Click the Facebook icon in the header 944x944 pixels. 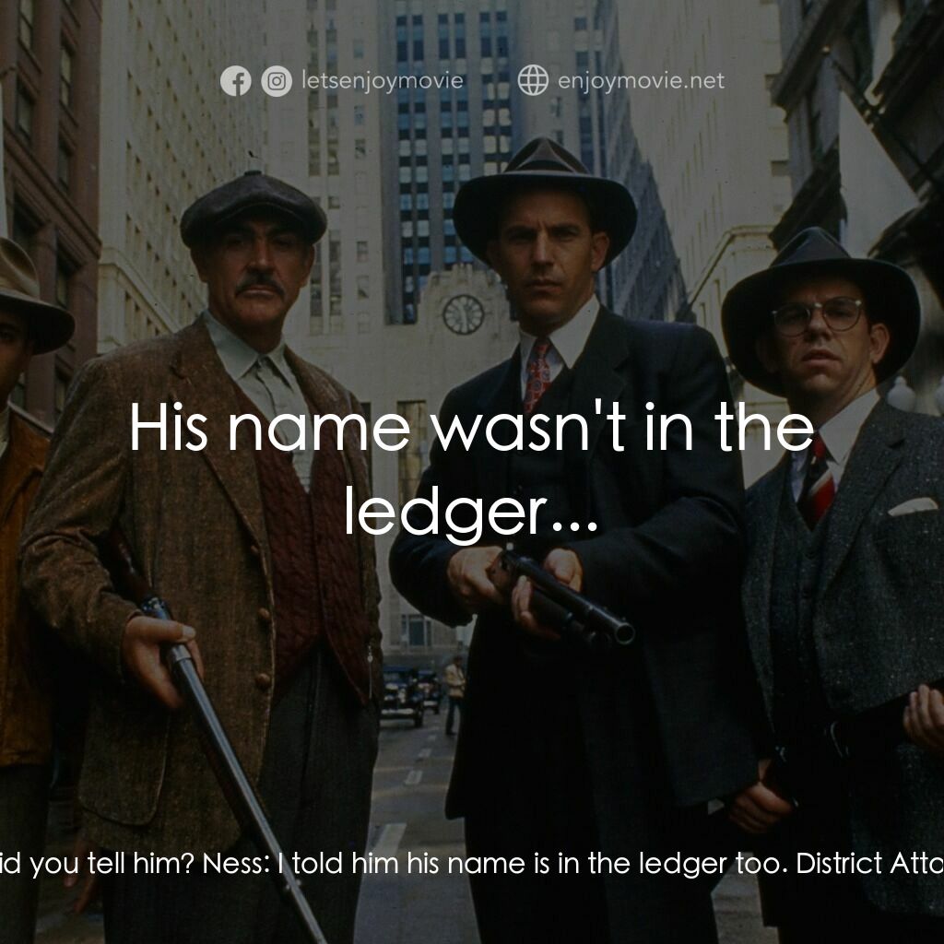236,81
